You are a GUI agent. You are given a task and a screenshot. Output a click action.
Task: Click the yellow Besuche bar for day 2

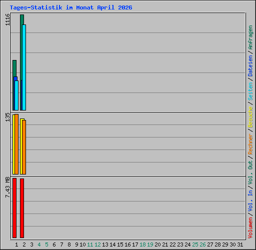point(21,146)
